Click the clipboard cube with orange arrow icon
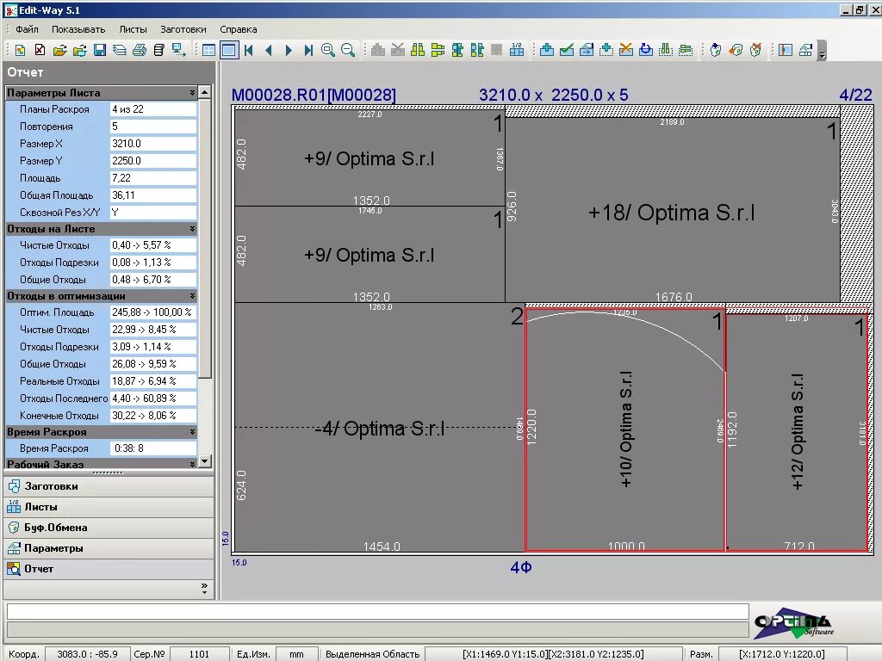Viewport: 882px width, 661px height. 736,50
